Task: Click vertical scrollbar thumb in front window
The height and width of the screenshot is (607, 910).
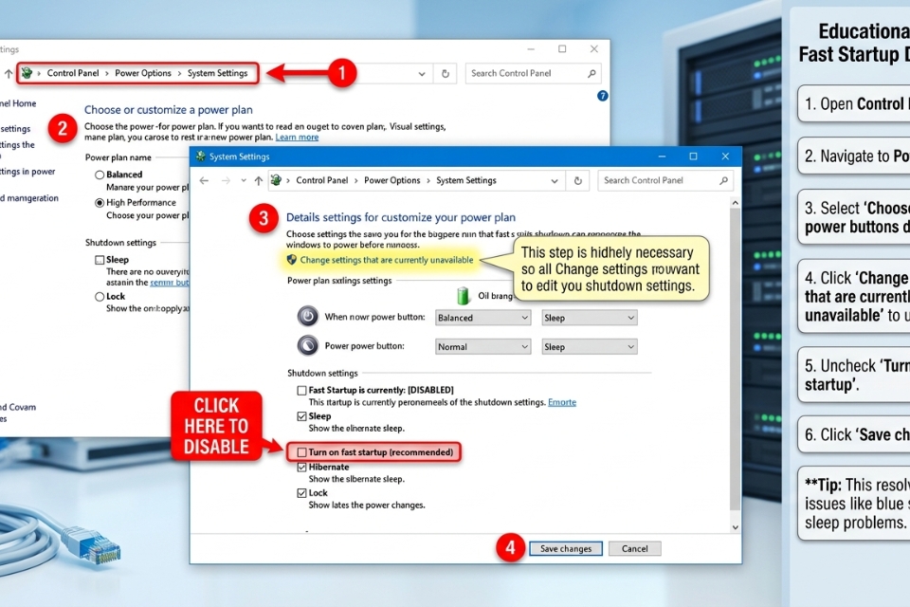Action: coord(735,359)
